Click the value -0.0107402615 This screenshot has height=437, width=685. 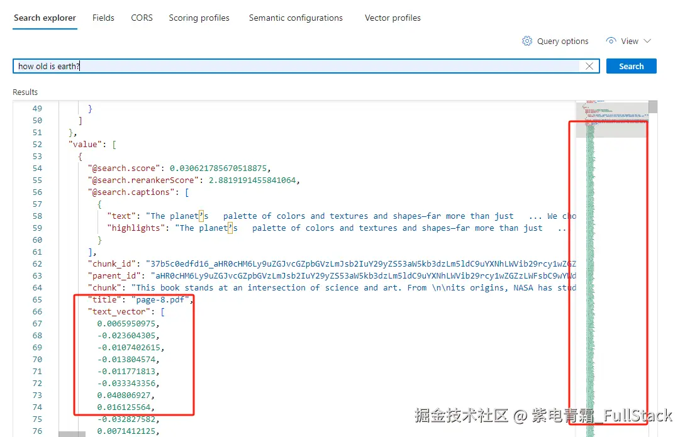click(x=128, y=348)
